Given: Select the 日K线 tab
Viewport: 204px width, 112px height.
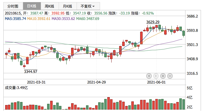Looking at the screenshot, I should click(x=32, y=6).
